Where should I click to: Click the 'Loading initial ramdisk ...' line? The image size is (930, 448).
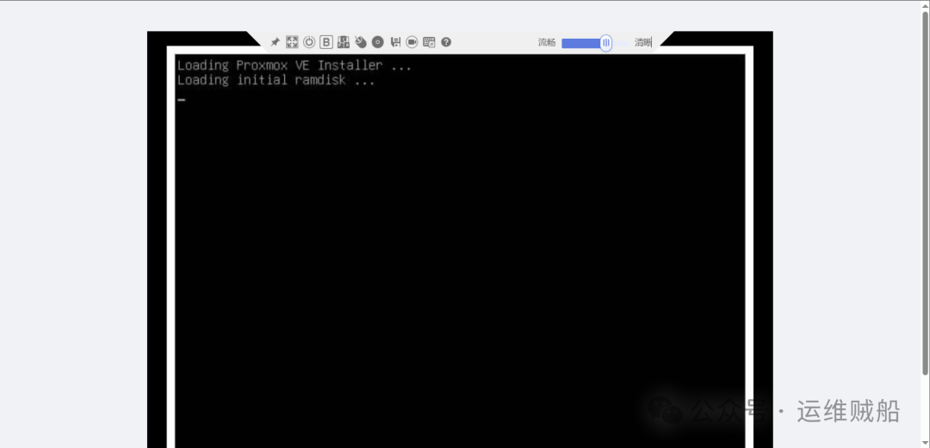276,80
